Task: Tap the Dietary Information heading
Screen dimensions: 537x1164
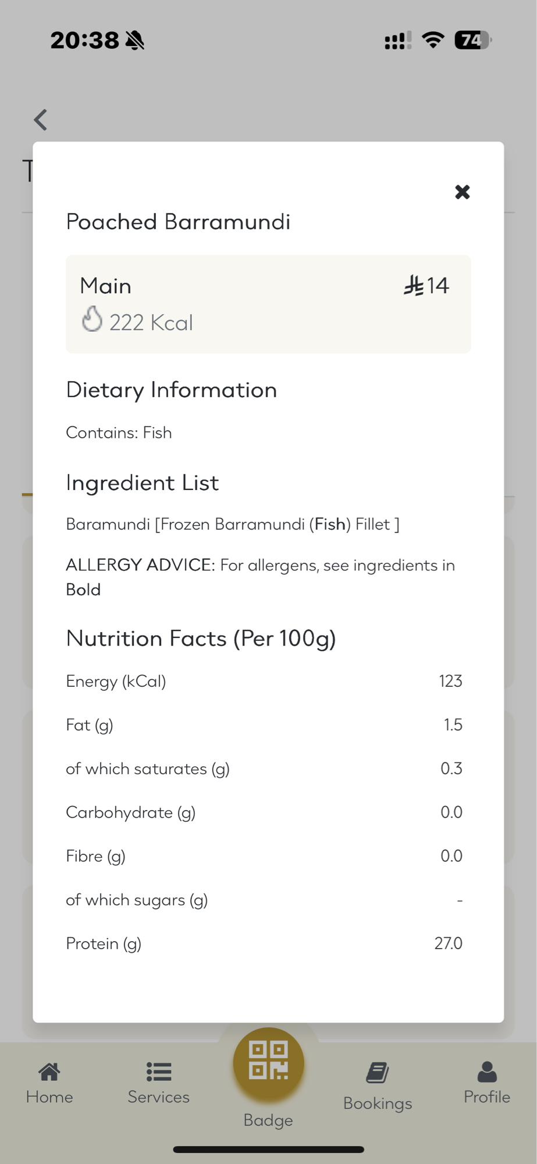Action: coord(172,390)
